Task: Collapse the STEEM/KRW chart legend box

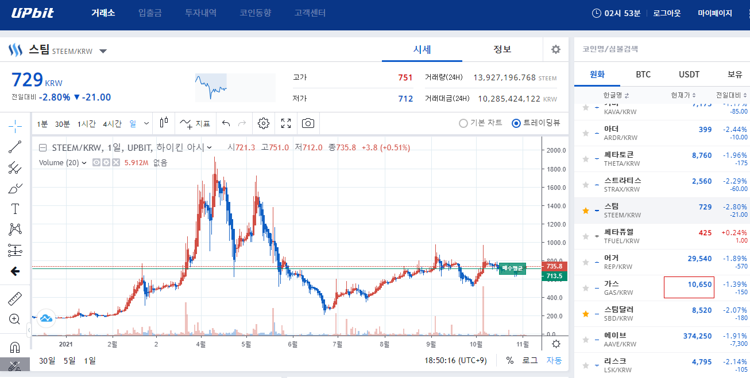Action: [x=42, y=147]
